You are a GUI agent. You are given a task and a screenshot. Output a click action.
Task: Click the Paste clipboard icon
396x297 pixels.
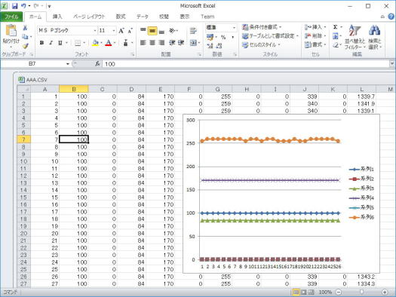click(x=11, y=31)
